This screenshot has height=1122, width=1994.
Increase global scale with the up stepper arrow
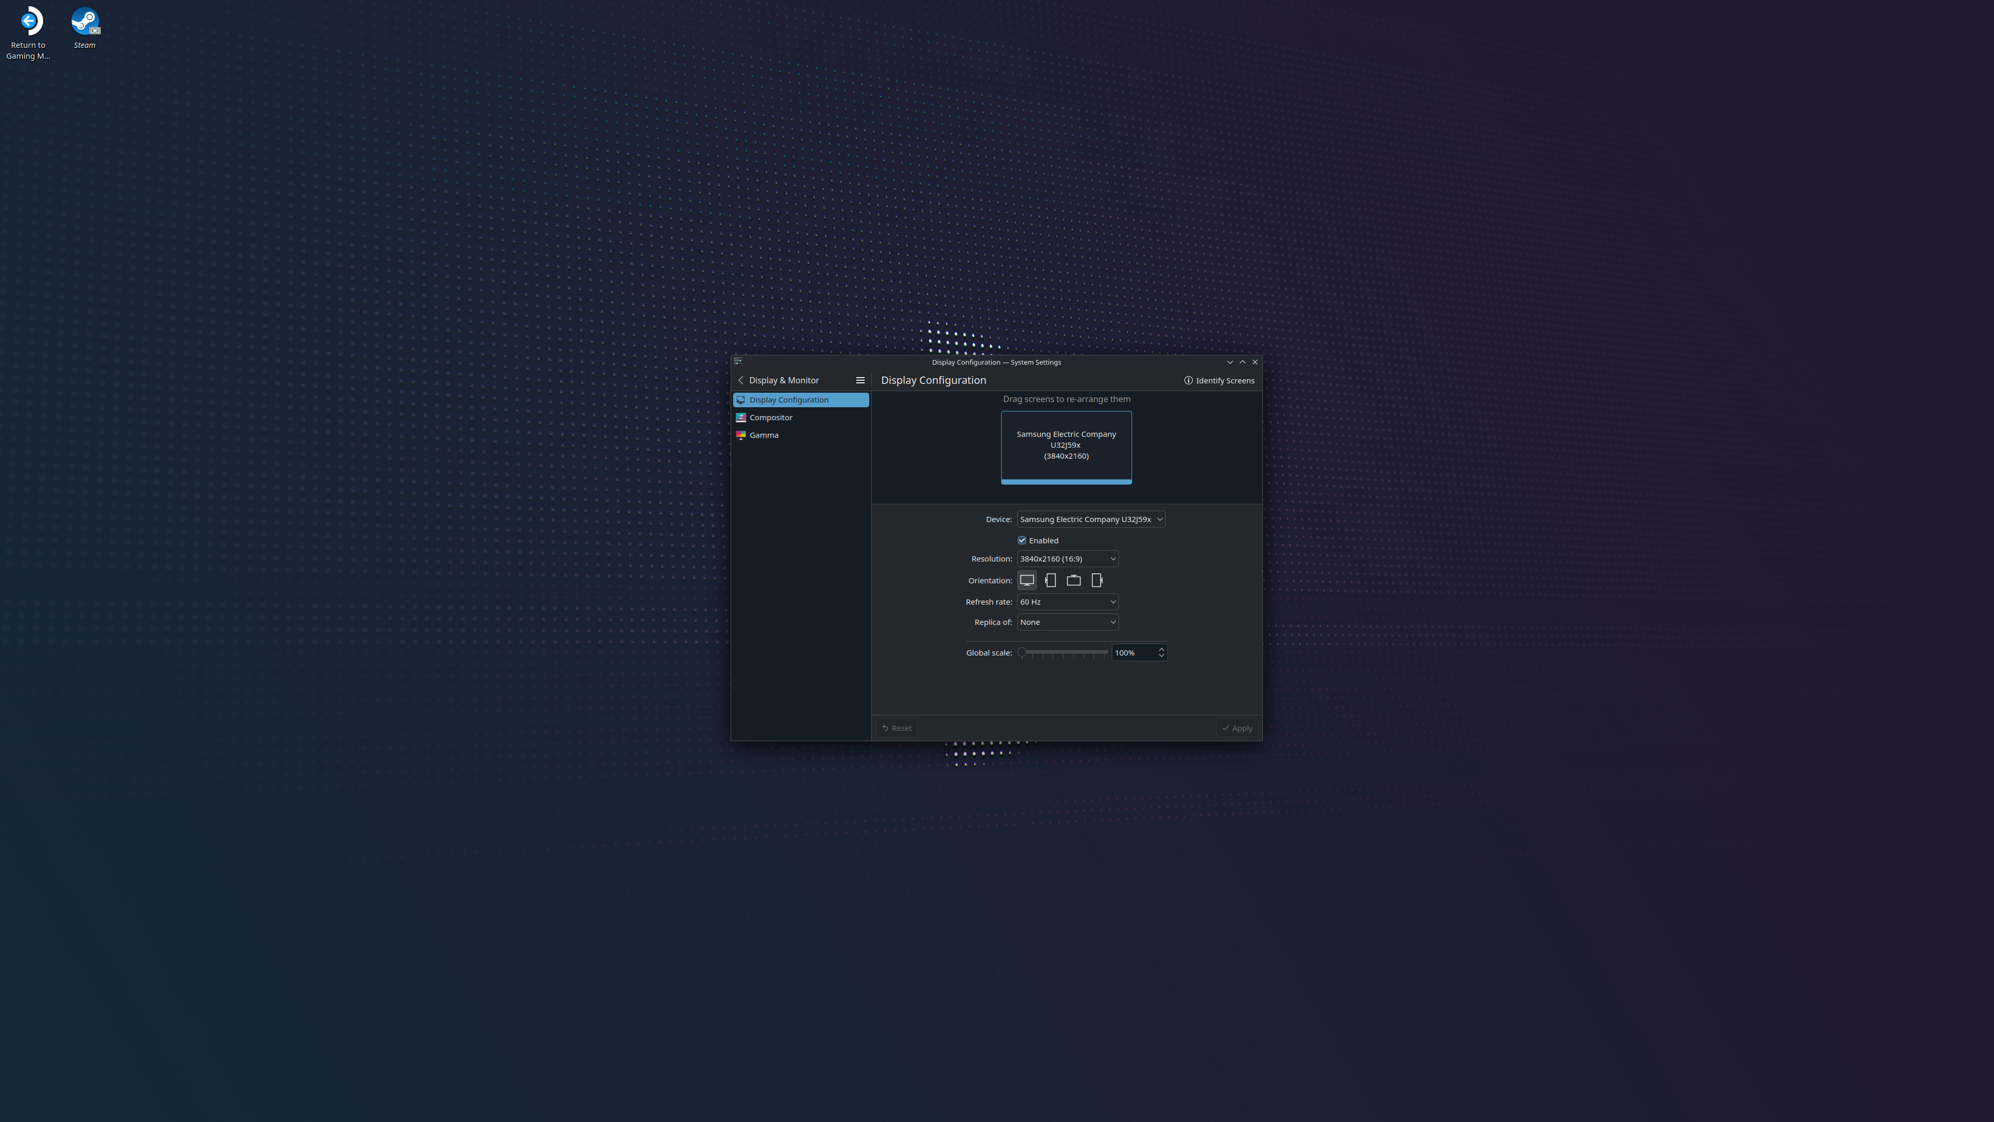point(1161,649)
